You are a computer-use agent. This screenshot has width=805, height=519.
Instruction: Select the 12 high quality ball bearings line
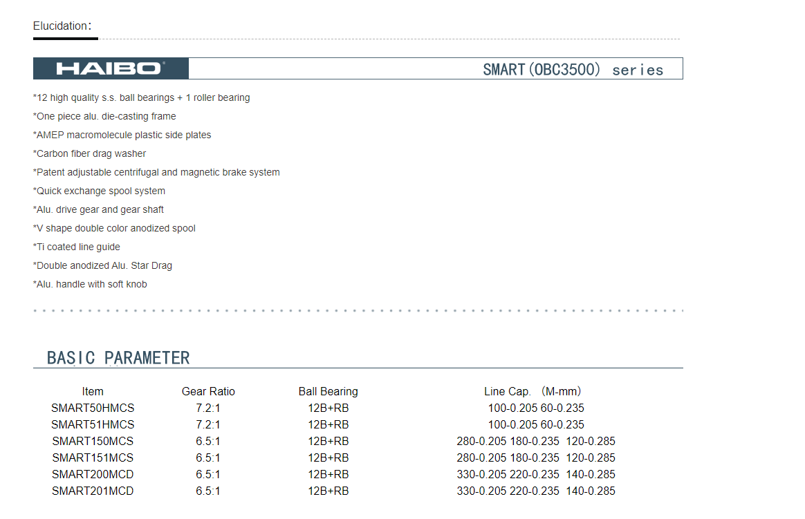tap(141, 97)
